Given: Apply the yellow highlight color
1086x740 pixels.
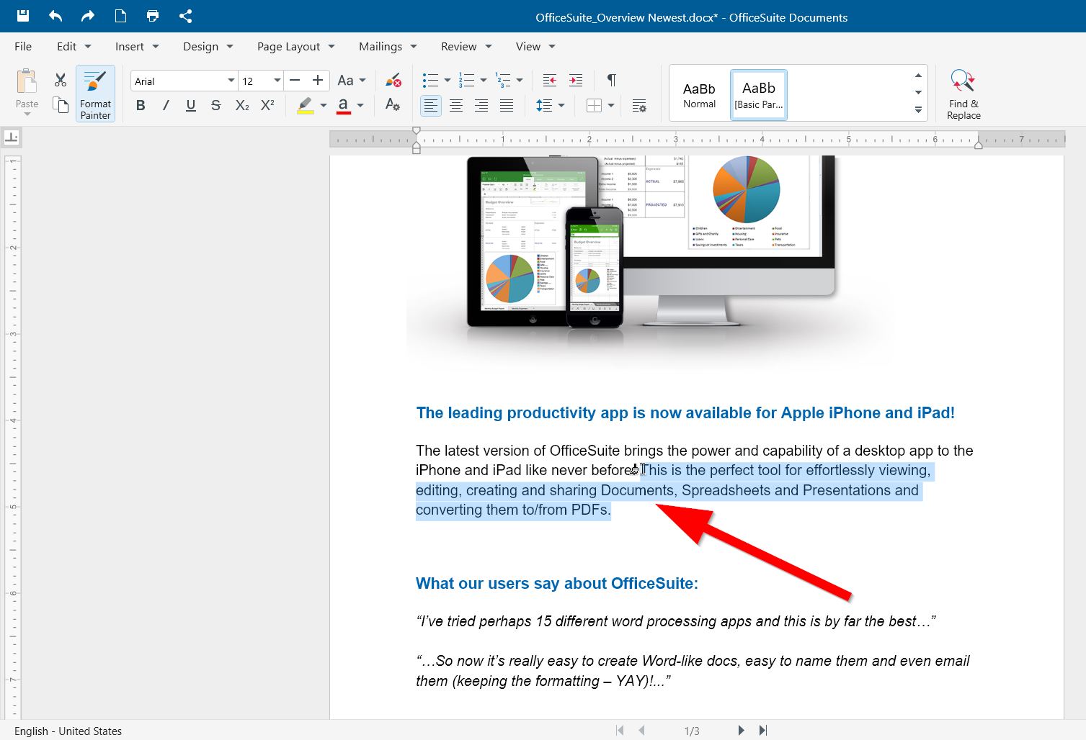Looking at the screenshot, I should 306,106.
